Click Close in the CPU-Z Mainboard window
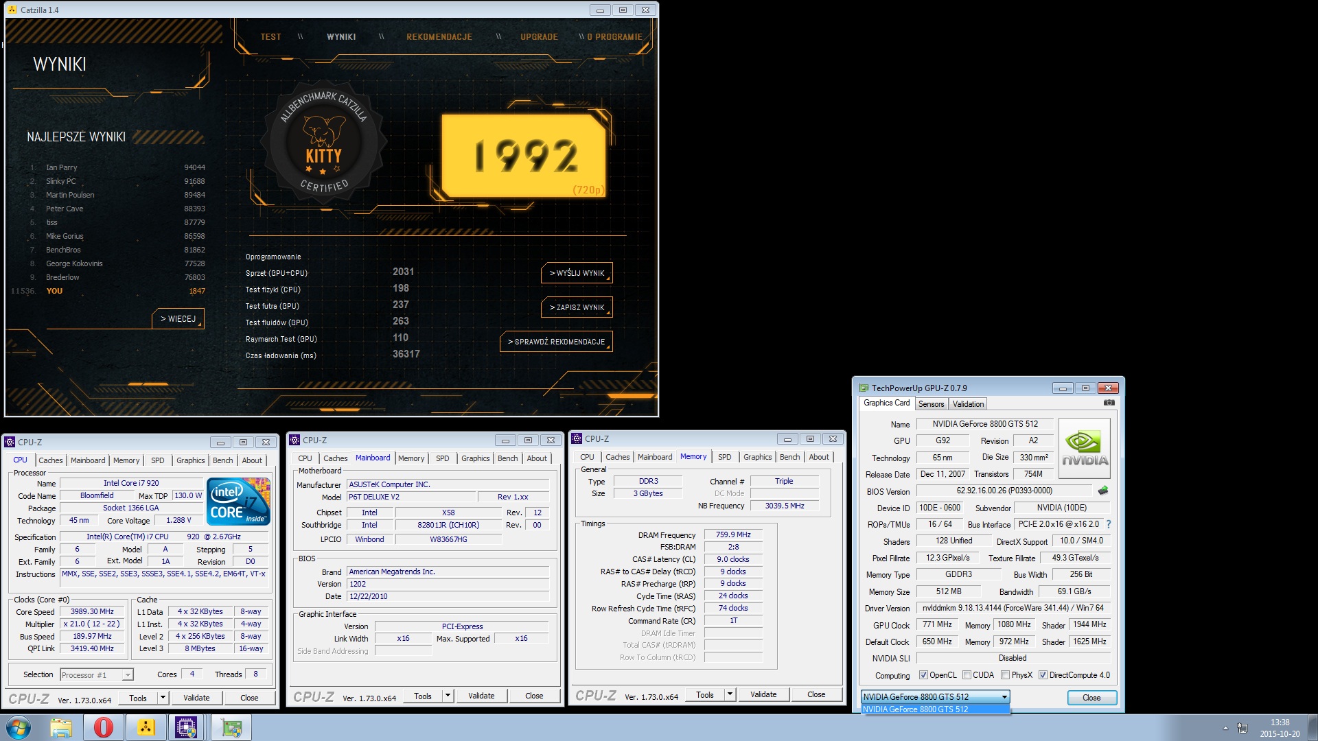 point(534,696)
